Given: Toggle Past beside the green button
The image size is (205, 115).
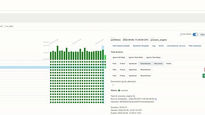Looking at the screenshot, I should pyautogui.click(x=114, y=76).
